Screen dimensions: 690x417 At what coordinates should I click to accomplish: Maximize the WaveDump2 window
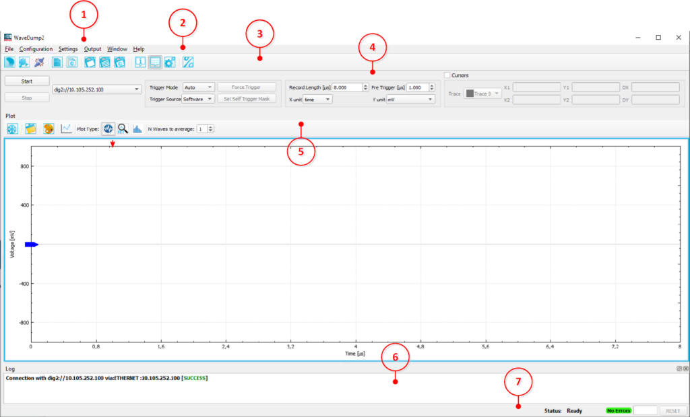658,38
